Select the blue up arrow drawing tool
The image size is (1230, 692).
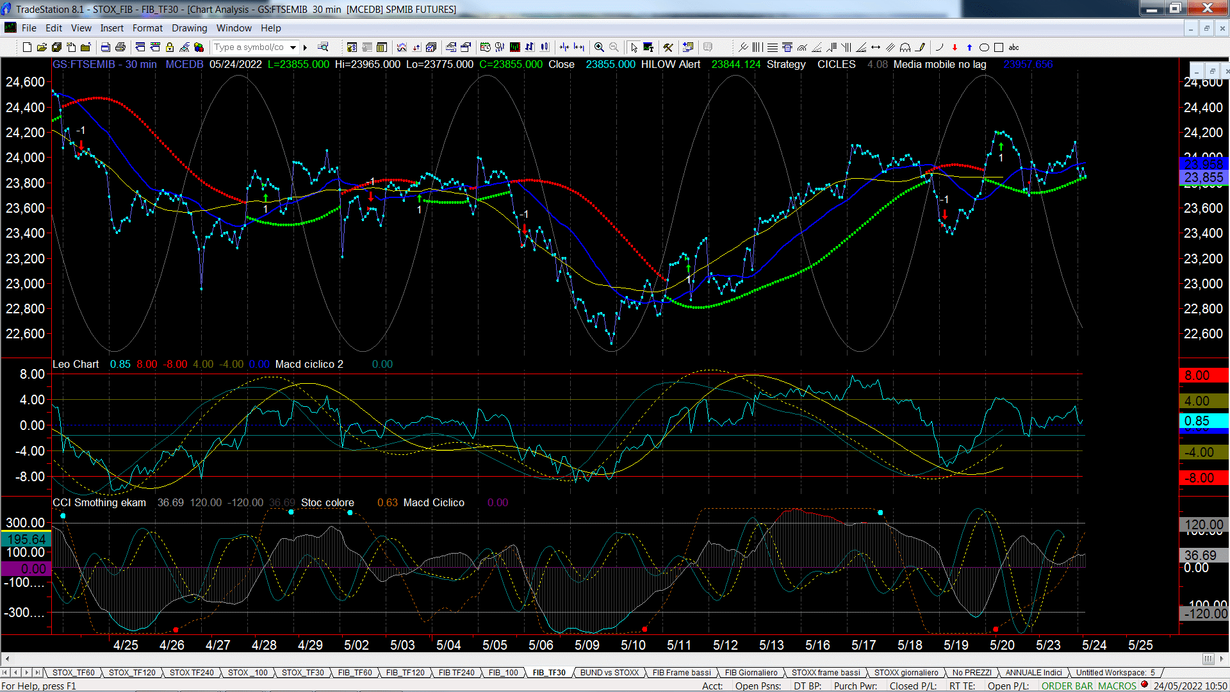(969, 47)
